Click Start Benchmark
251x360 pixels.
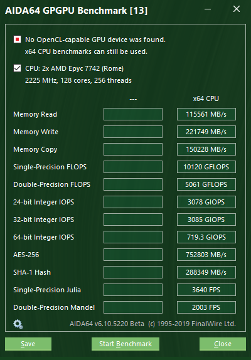pos(125,344)
